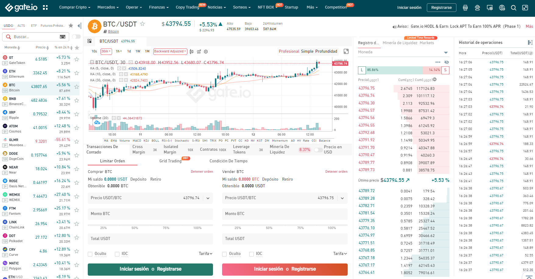Open the language and currency globe icon
Screen dimensions: 535x279
[502, 8]
